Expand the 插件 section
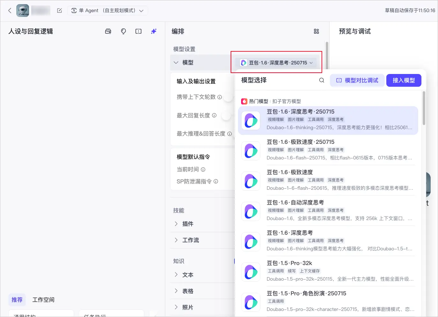 pos(176,224)
